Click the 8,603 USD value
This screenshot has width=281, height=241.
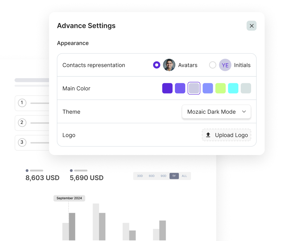tap(42, 178)
